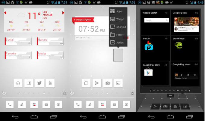Open the picture gallery shortcut icon
The width and height of the screenshot is (205, 121).
tap(118, 83)
